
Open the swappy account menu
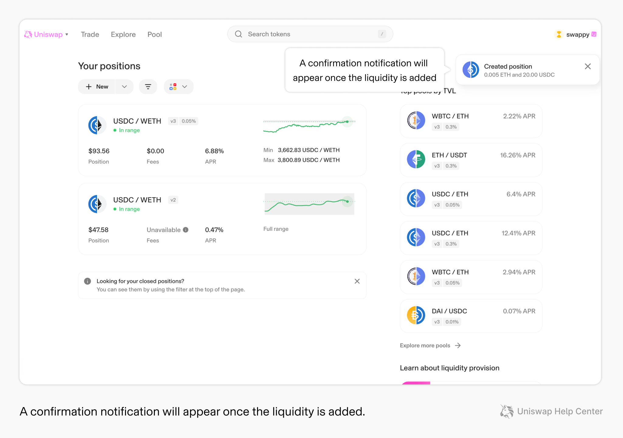[x=575, y=34]
